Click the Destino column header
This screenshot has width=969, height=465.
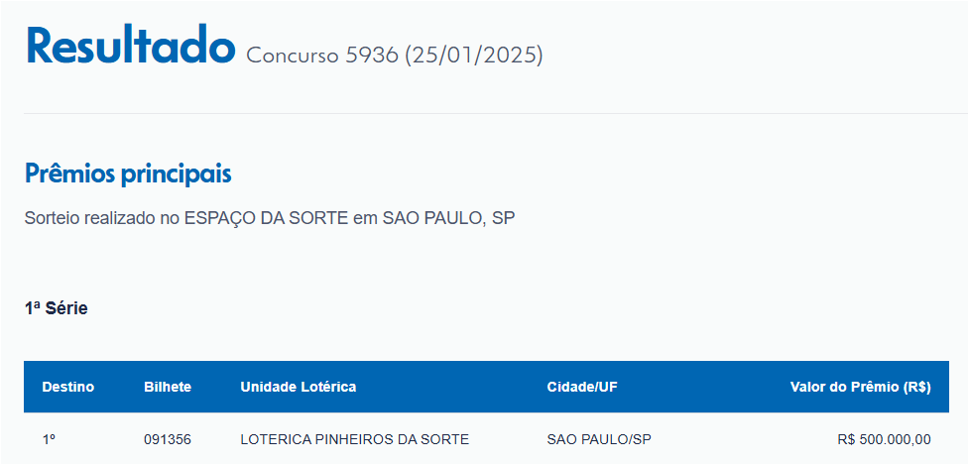click(68, 388)
